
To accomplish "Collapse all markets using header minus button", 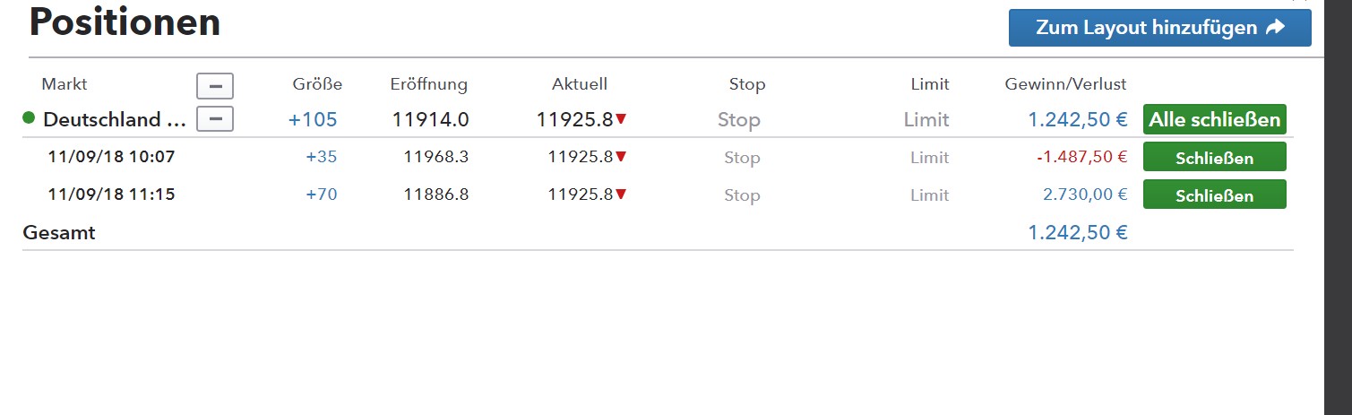I will point(215,86).
